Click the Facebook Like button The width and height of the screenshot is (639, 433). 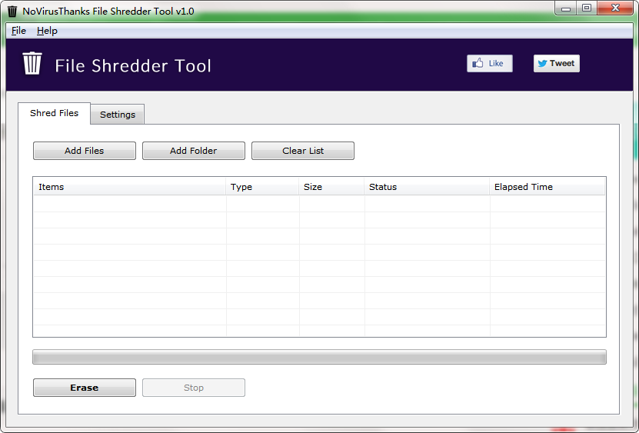[489, 64]
